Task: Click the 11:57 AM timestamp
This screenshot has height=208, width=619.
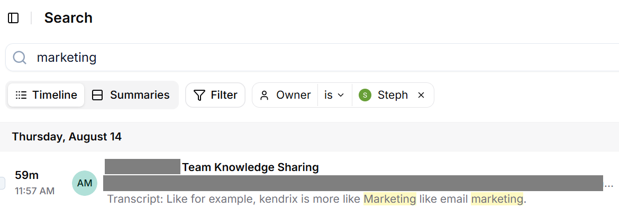Action: coord(35,192)
